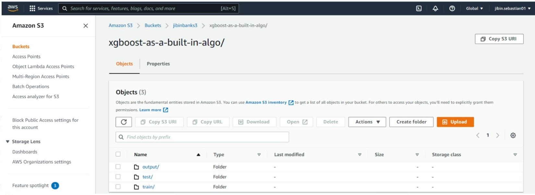Open the Actions dropdown
Image resolution: width=535 pixels, height=195 pixels.
(367, 122)
